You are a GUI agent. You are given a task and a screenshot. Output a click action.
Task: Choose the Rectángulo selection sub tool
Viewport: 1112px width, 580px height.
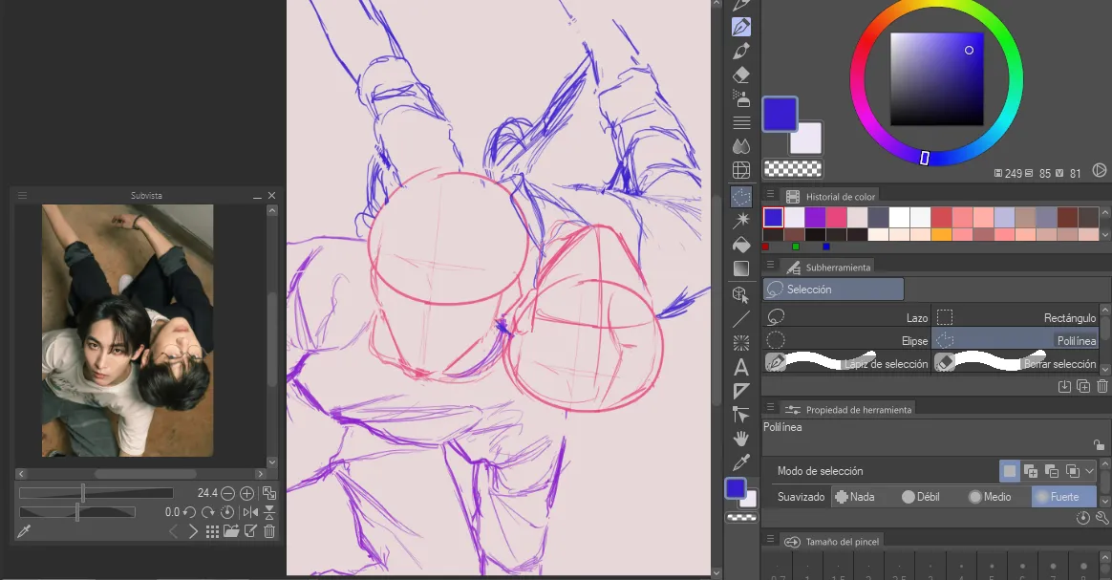1015,317
